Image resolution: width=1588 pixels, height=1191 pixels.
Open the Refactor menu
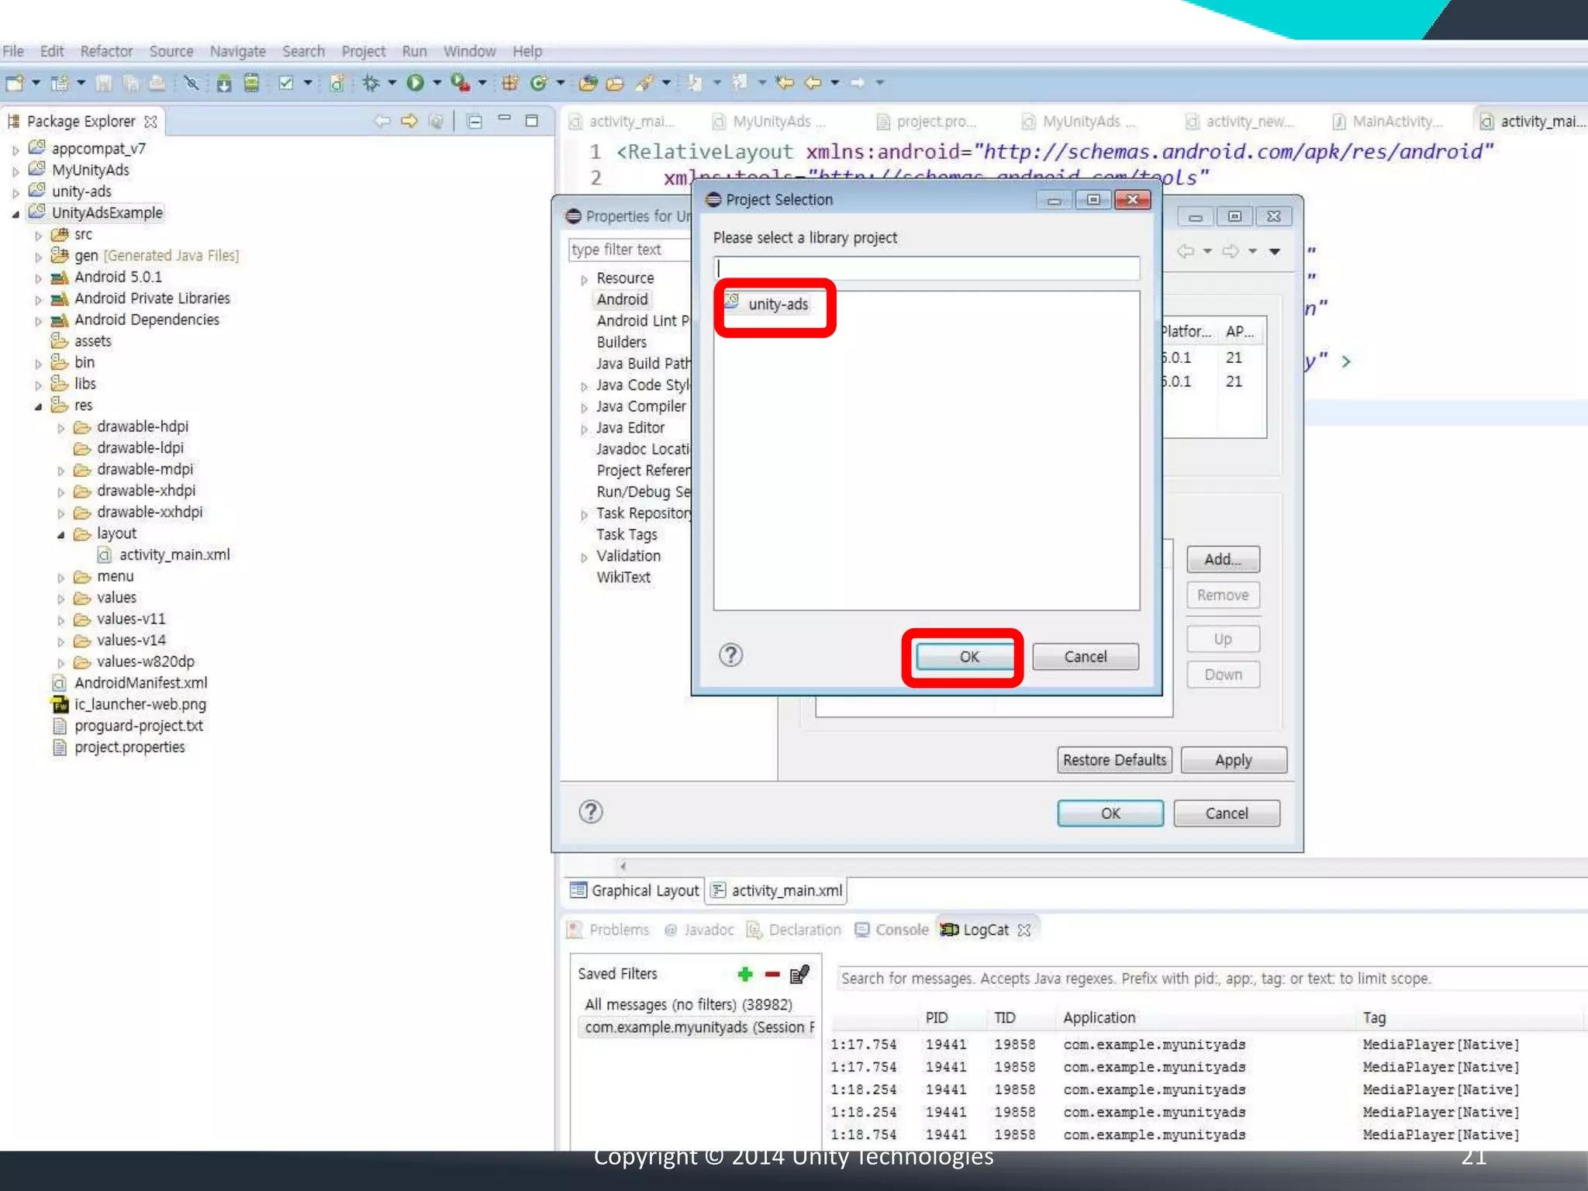(106, 51)
